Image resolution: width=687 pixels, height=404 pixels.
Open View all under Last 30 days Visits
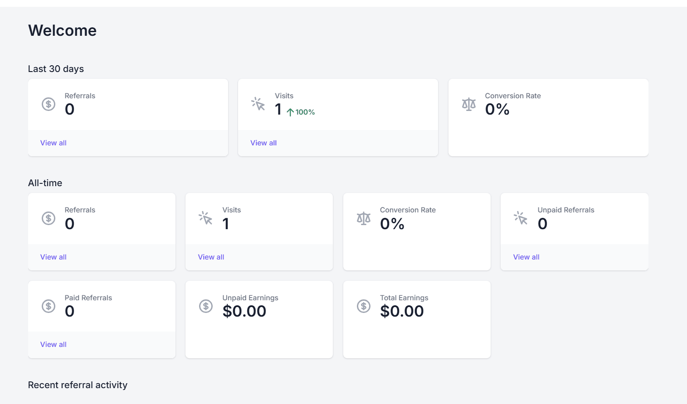263,143
